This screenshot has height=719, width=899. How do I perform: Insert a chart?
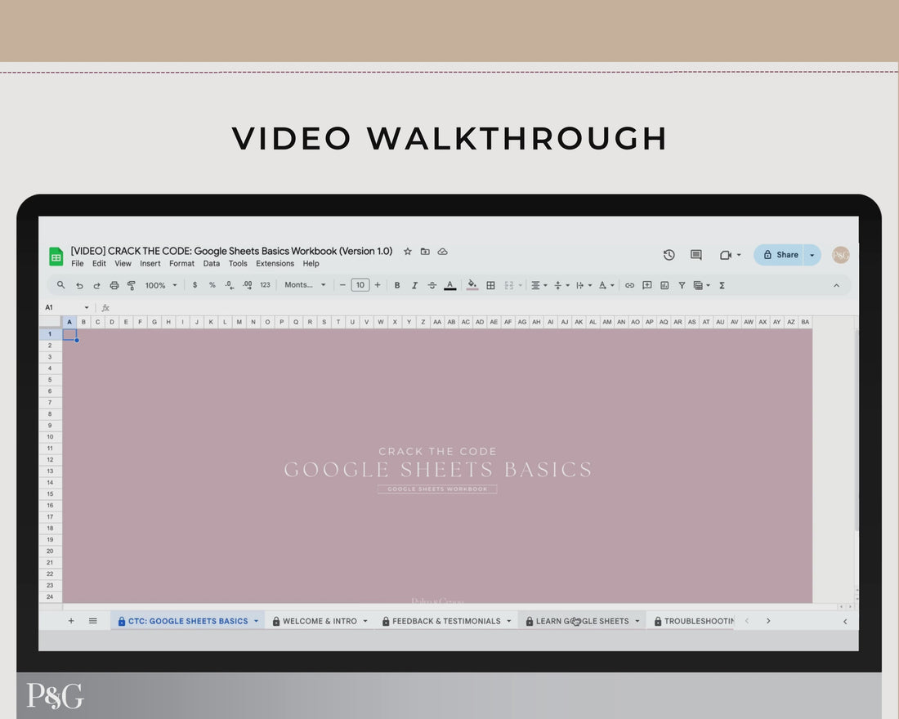pos(664,285)
